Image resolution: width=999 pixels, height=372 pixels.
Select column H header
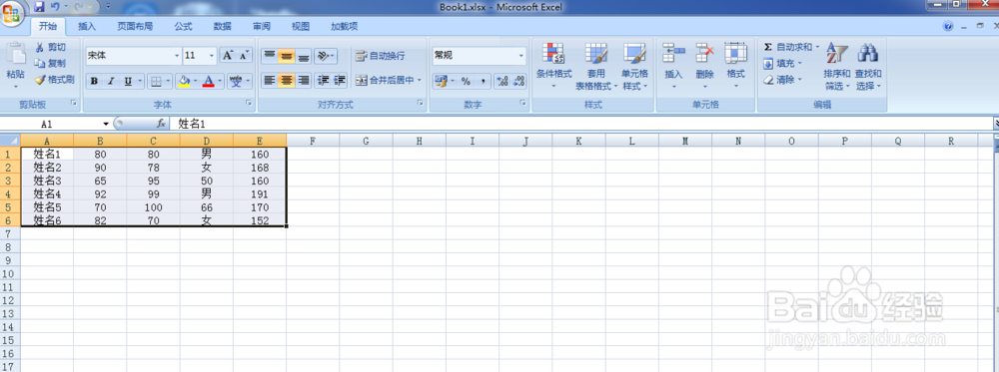click(420, 141)
